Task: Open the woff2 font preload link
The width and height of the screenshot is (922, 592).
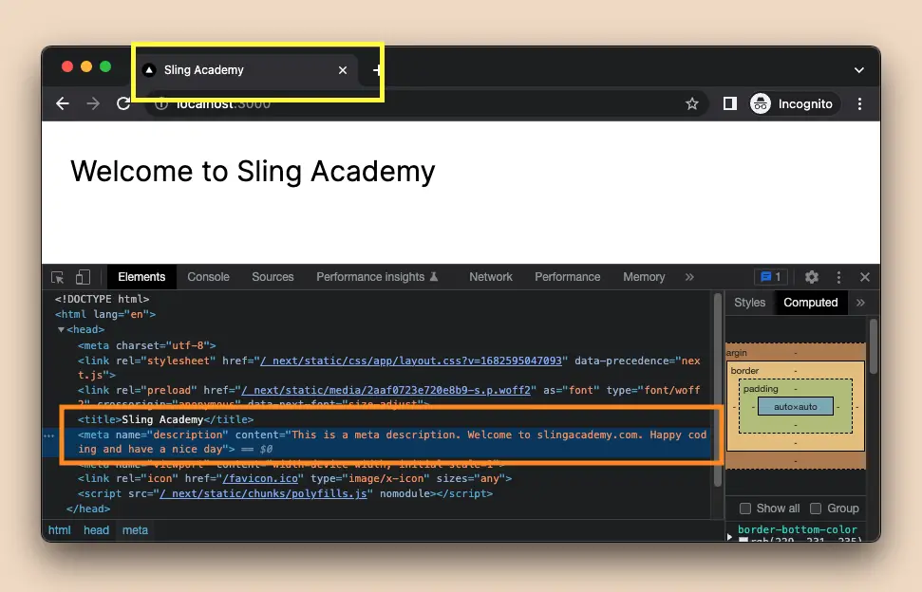Action: click(x=388, y=390)
